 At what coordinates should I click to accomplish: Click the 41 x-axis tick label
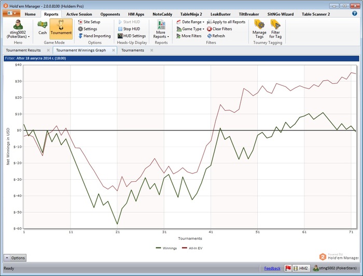211,232
